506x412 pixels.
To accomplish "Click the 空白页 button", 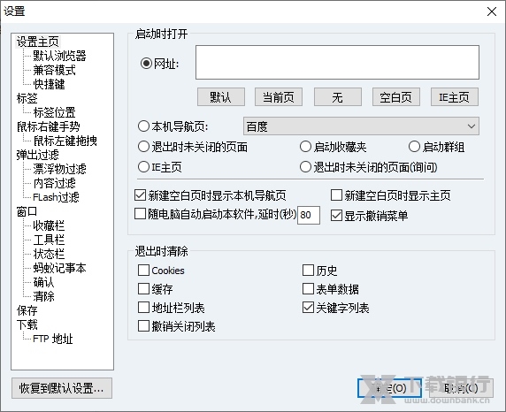I will [x=396, y=96].
